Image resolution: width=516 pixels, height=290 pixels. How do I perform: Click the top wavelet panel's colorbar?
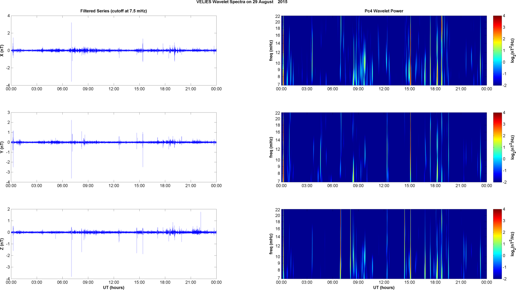(x=497, y=50)
